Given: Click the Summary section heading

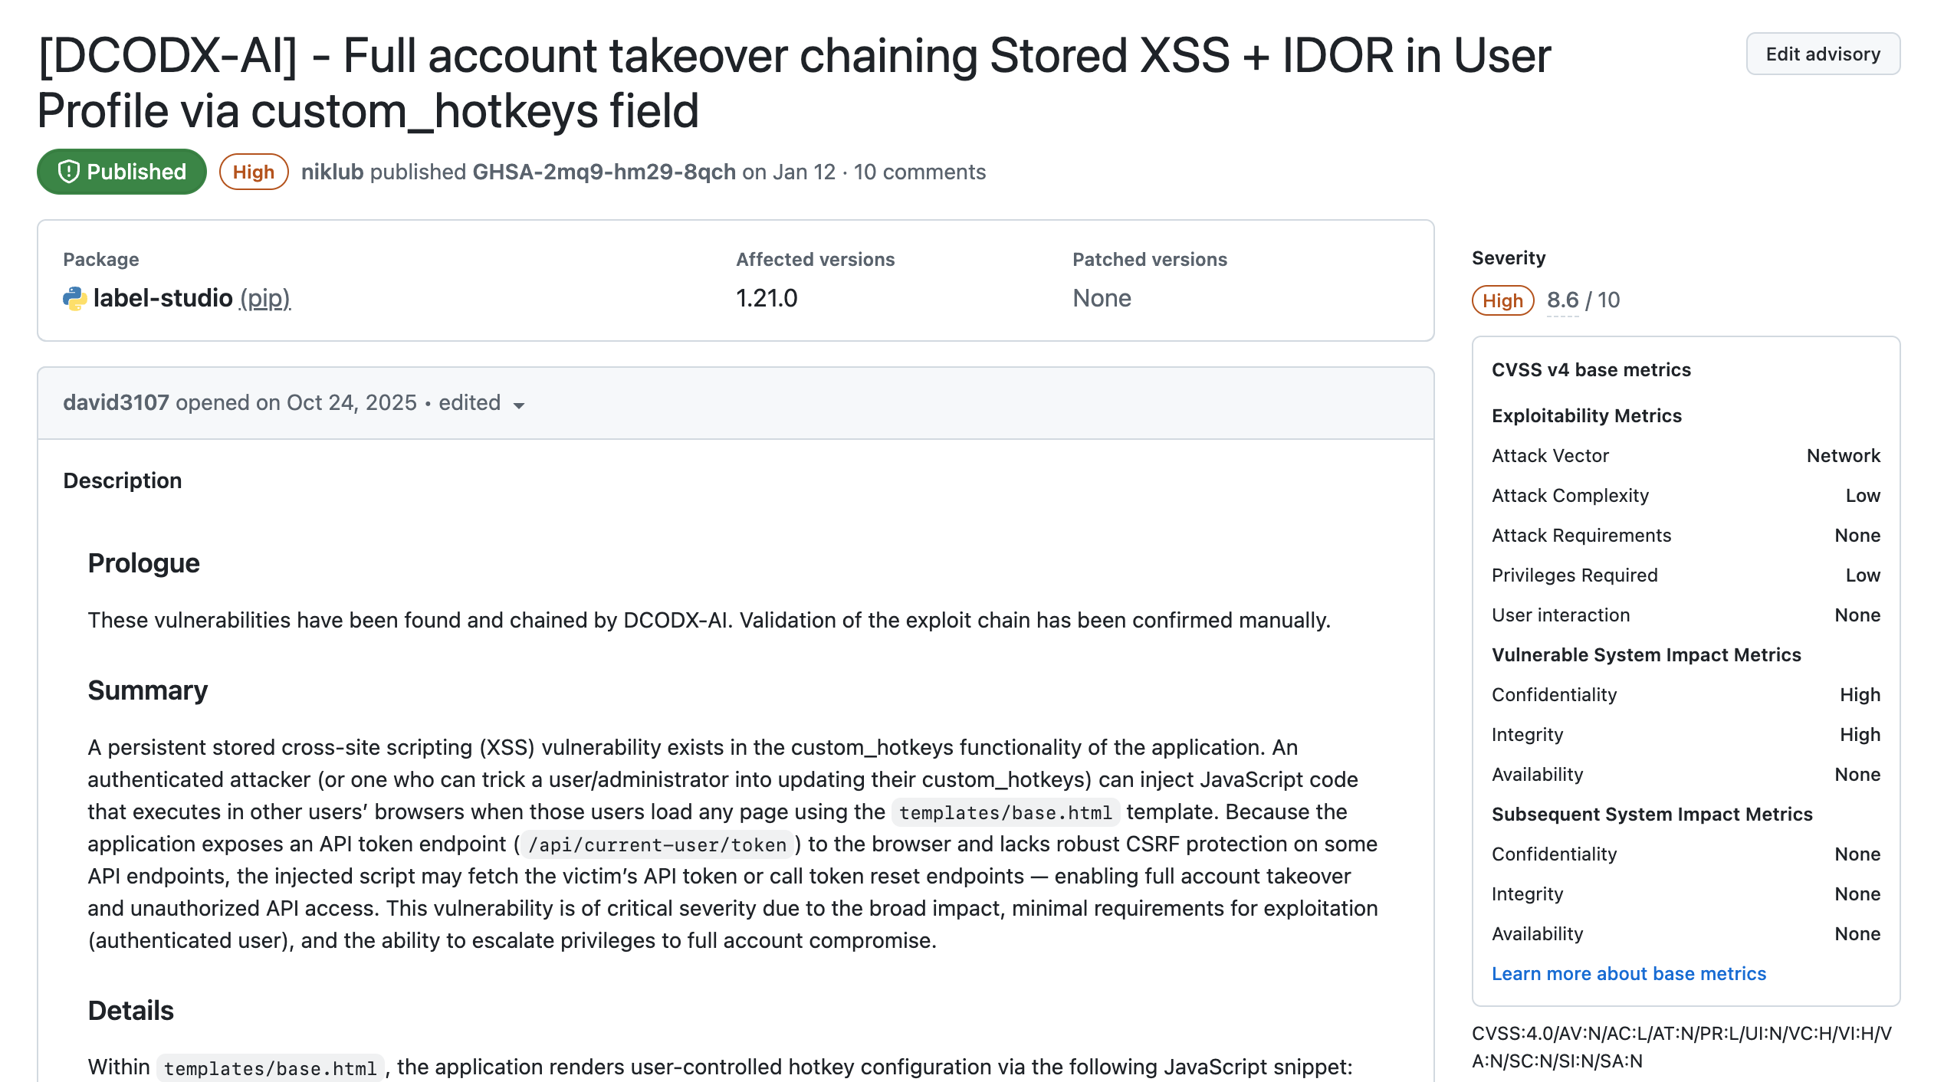Looking at the screenshot, I should (x=148, y=690).
